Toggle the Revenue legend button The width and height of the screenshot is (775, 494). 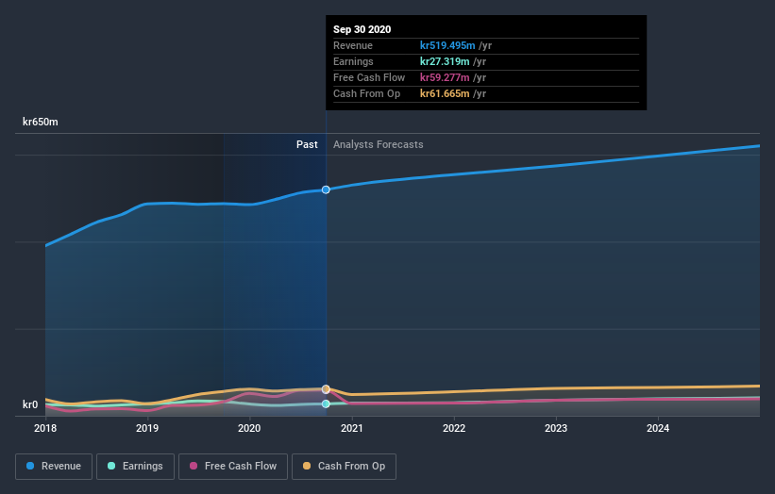(x=54, y=467)
